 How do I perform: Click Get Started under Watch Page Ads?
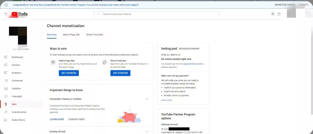tap(69, 73)
